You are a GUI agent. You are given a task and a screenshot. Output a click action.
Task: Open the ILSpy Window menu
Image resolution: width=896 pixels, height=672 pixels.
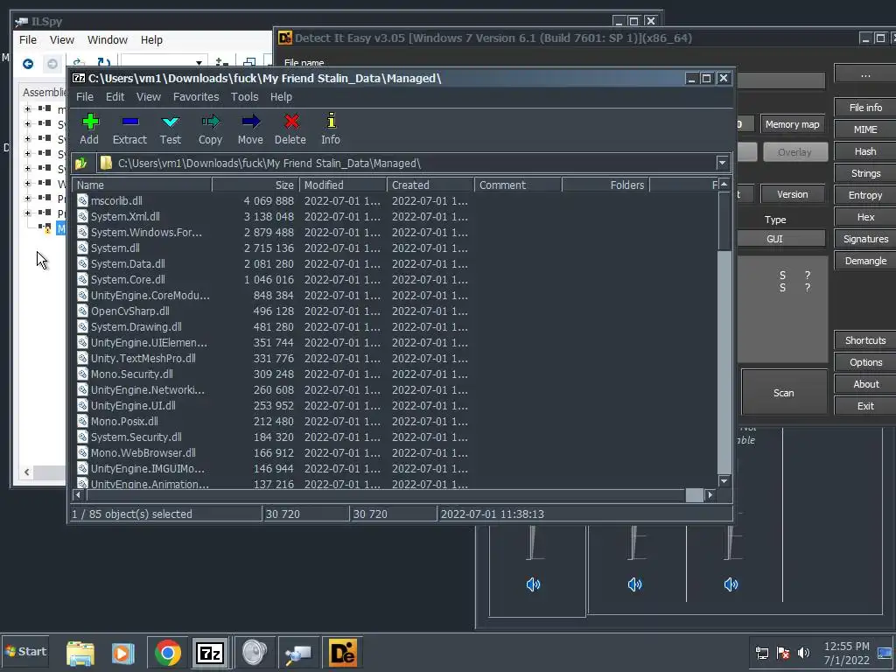pyautogui.click(x=108, y=39)
